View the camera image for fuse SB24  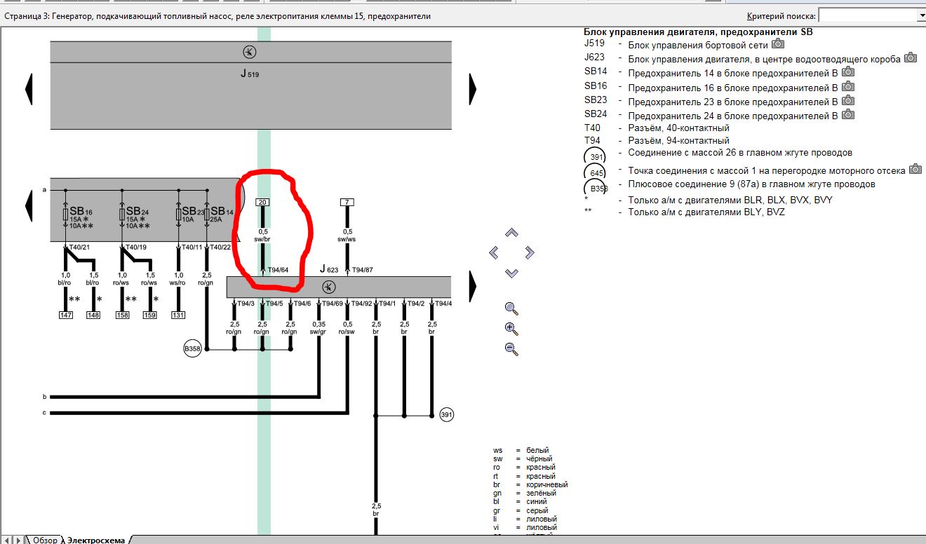(x=848, y=114)
